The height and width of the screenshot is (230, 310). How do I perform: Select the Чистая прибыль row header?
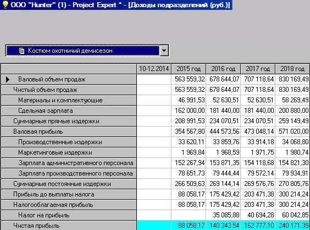69,226
